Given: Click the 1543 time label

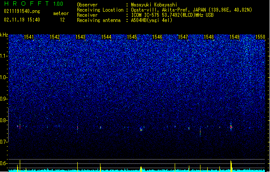Looking at the screenshot, I should 80,37.
